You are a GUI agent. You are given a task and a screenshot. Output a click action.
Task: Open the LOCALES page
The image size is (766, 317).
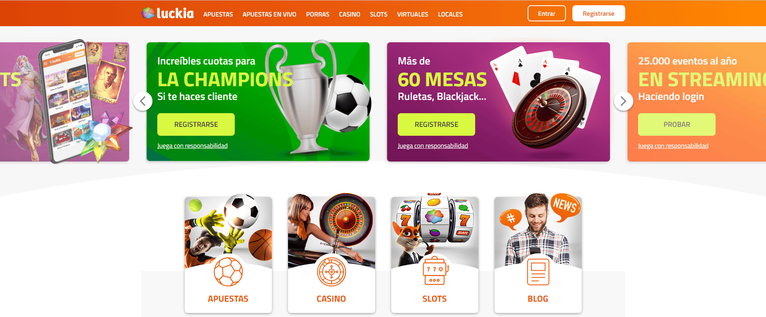click(x=451, y=14)
